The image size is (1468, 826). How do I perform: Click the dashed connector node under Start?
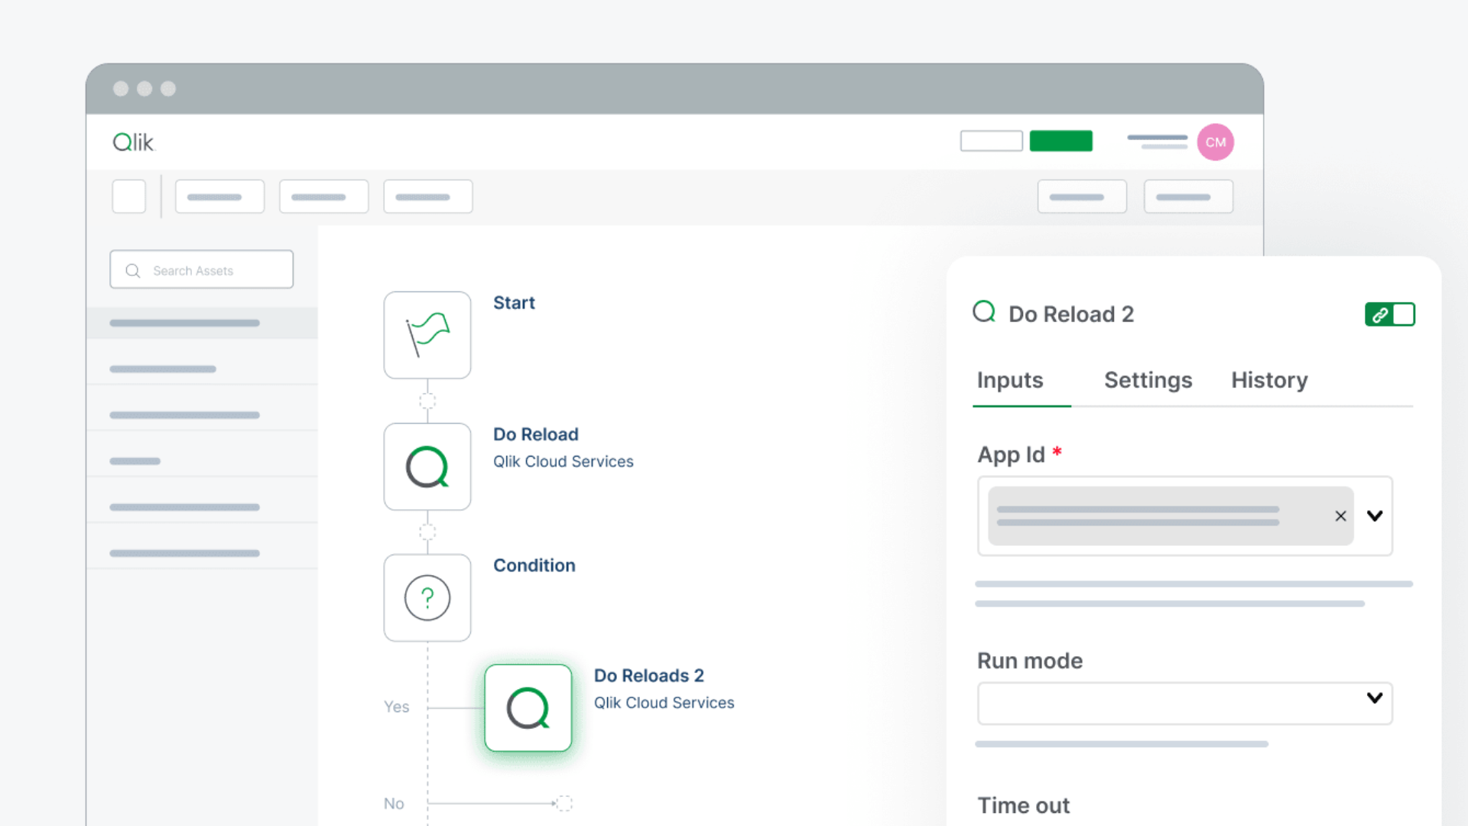pyautogui.click(x=427, y=399)
